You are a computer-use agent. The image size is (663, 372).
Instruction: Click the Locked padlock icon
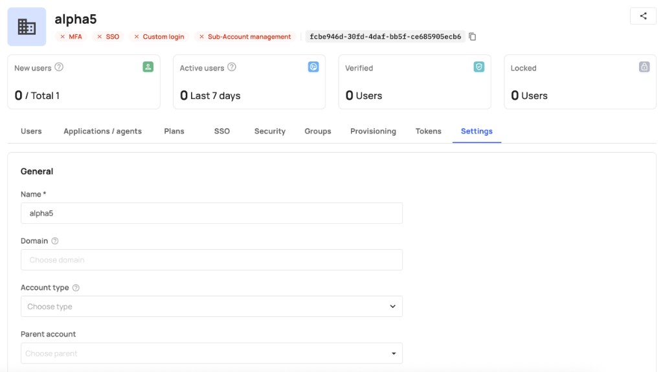click(x=644, y=67)
